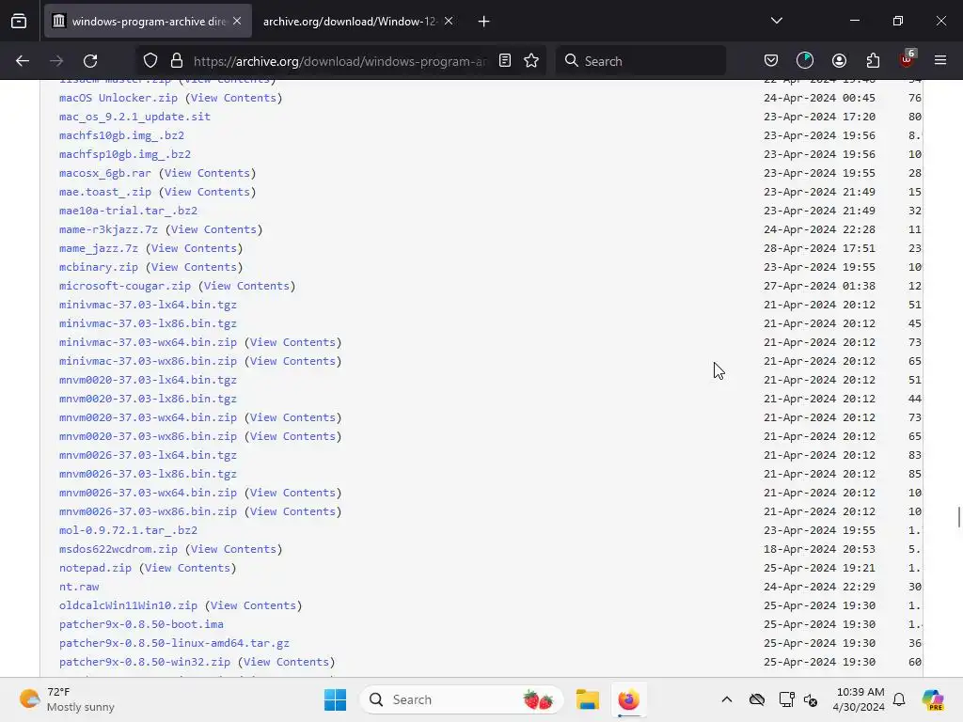Show hidden system tray icons
The width and height of the screenshot is (963, 722).
coord(727,699)
